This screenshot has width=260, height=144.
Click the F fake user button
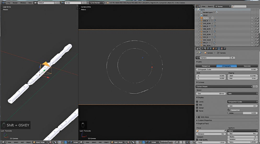point(233,58)
